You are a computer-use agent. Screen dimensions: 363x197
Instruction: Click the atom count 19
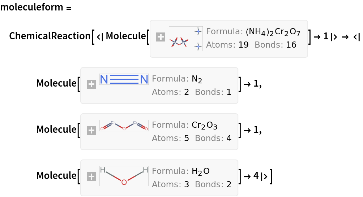click(x=244, y=45)
